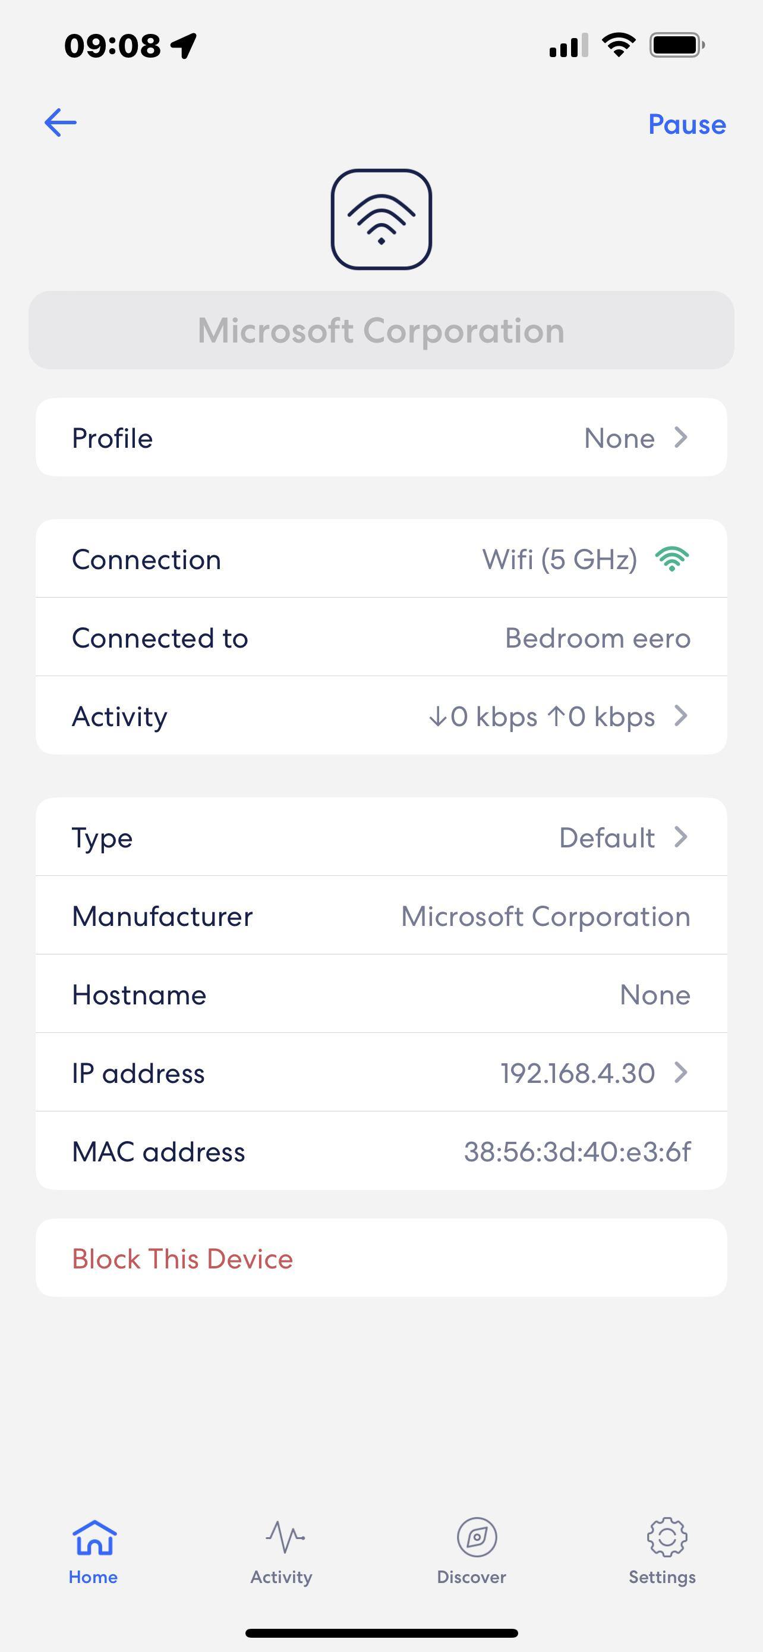763x1652 pixels.
Task: Expand the Activity kbps row chevron
Action: [x=680, y=716]
